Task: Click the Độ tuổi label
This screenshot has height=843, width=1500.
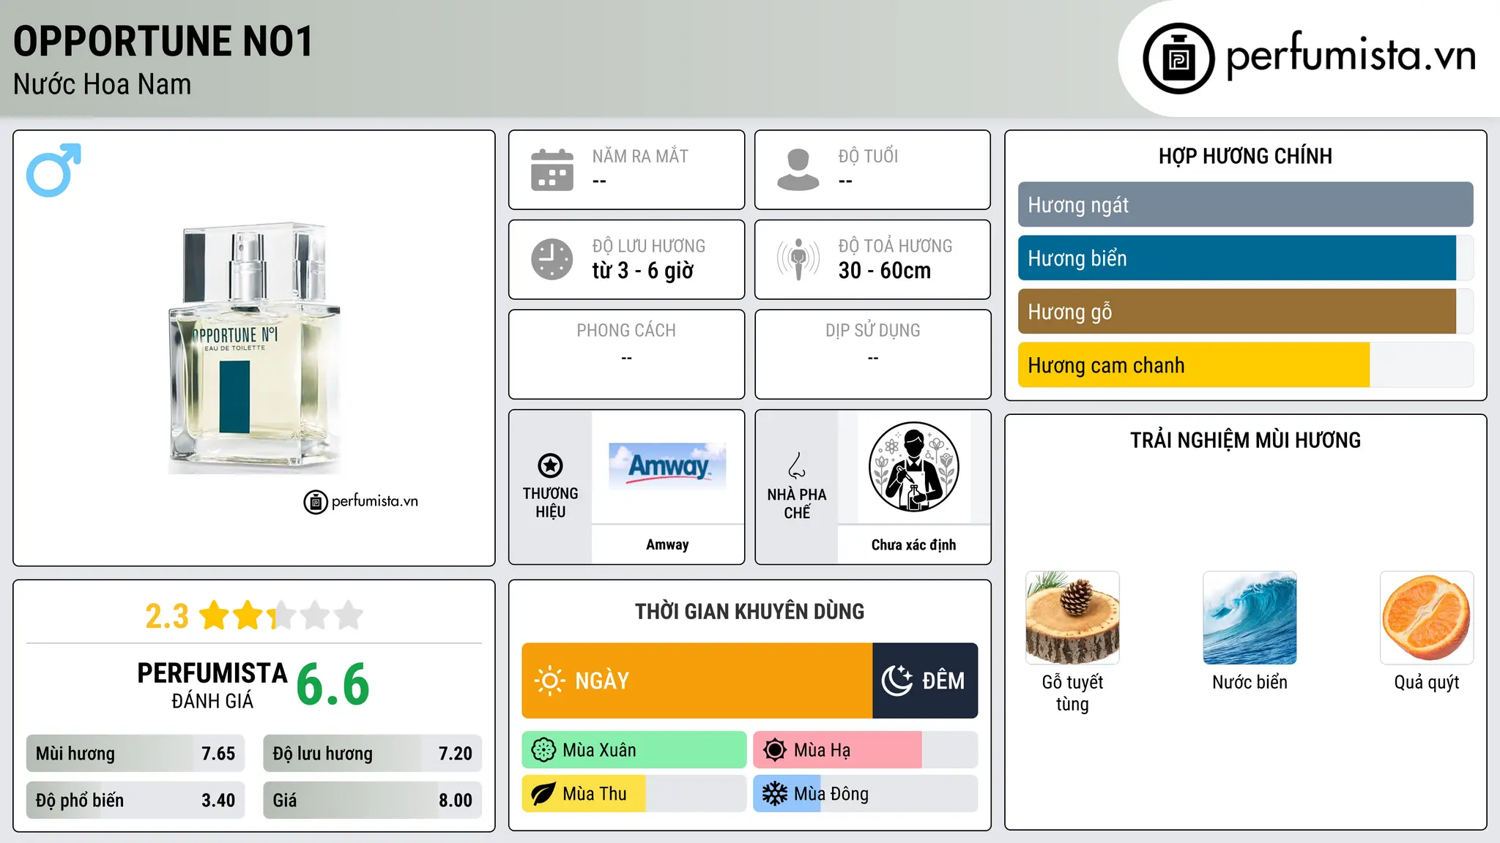Action: pyautogui.click(x=868, y=156)
